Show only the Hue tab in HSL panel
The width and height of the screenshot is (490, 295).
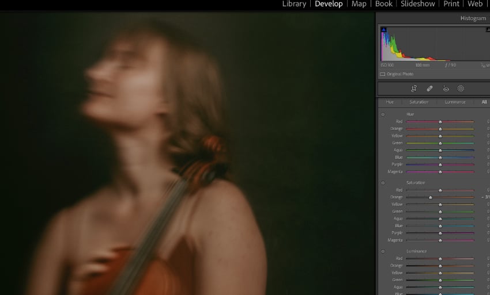coord(390,102)
